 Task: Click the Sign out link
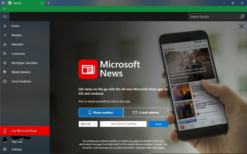click(x=17, y=142)
